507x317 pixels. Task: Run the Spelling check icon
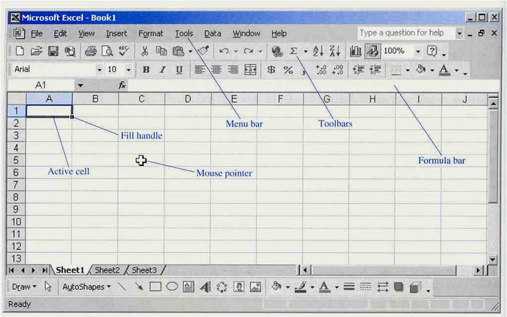[x=124, y=51]
